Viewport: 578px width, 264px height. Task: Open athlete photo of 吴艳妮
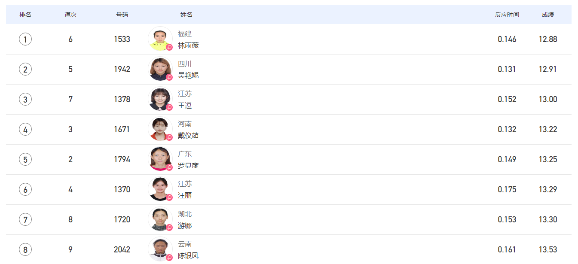click(160, 69)
